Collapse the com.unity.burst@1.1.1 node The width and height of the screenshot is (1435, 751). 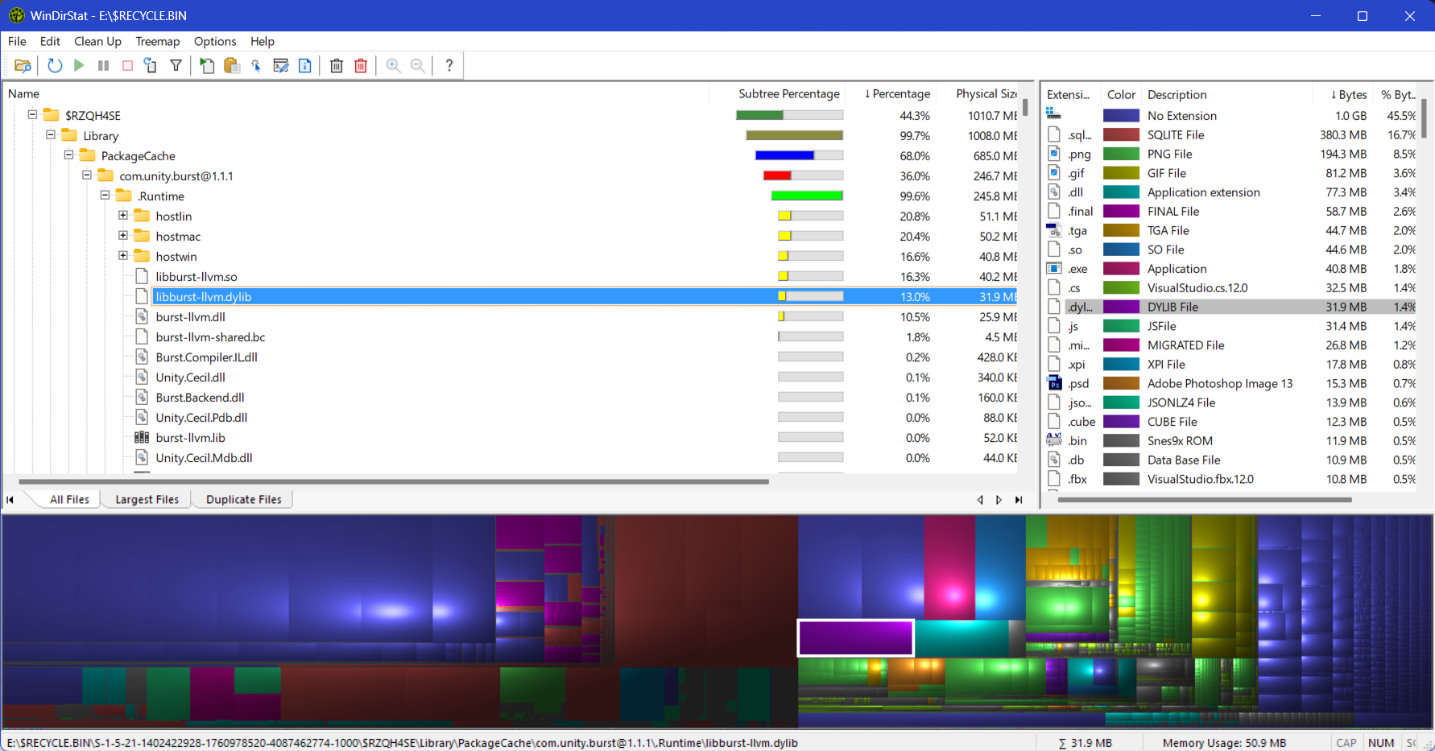click(x=87, y=175)
